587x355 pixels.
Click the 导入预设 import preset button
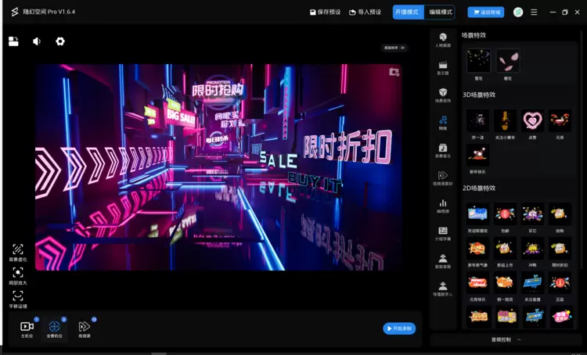point(365,12)
